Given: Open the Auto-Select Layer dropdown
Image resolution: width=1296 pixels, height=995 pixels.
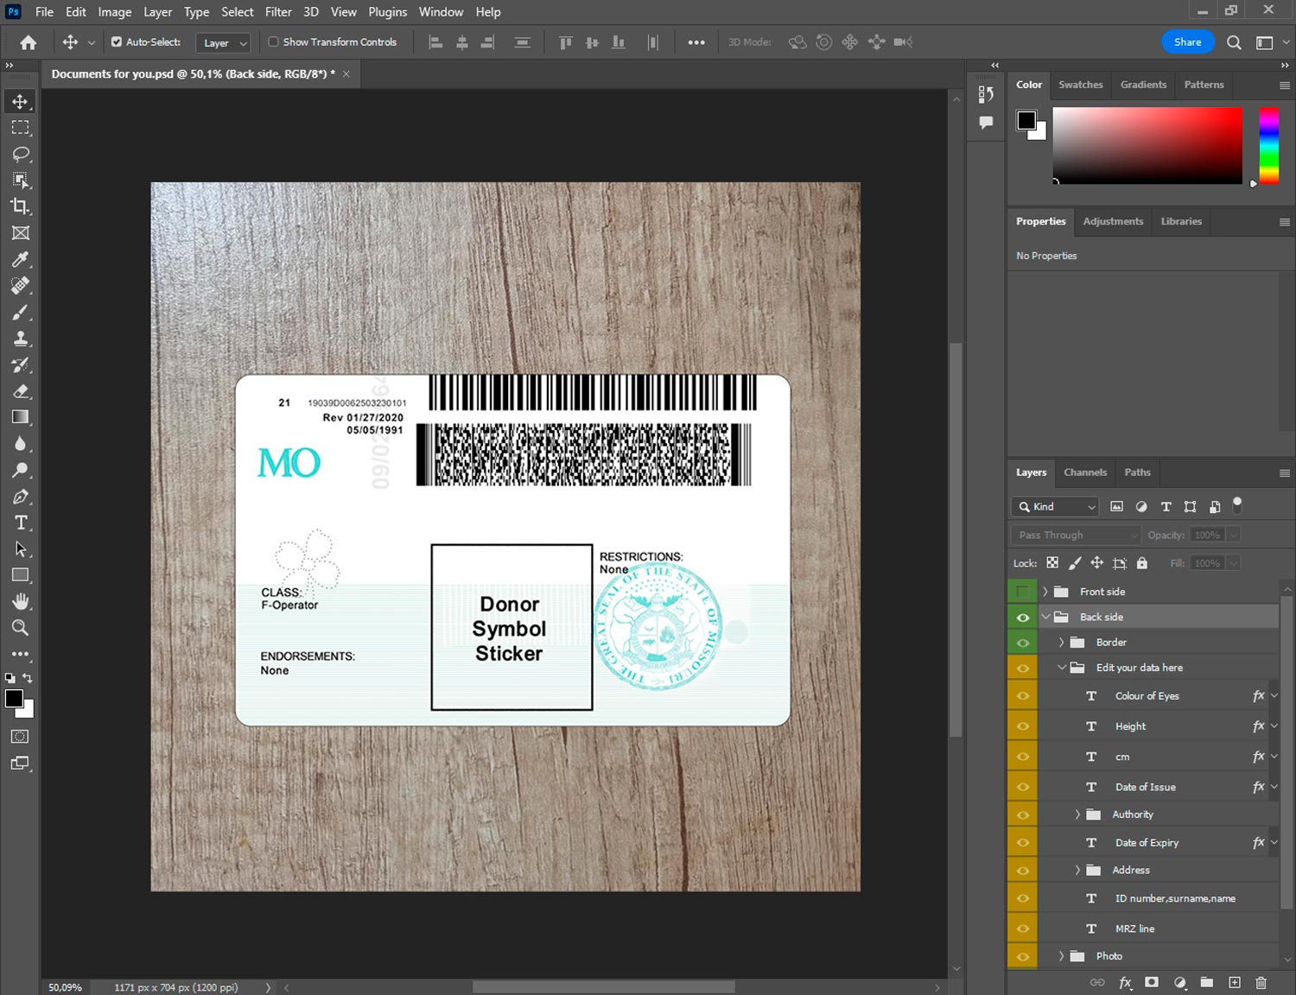Looking at the screenshot, I should coord(225,42).
